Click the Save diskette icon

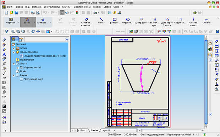pos(16,13)
